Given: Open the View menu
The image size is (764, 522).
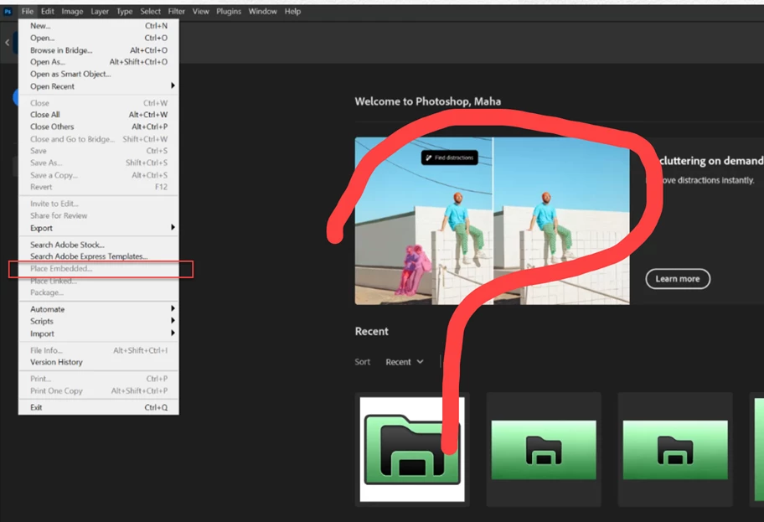Looking at the screenshot, I should [200, 11].
